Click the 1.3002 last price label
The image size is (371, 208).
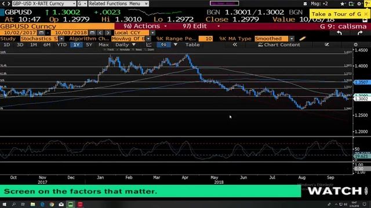coord(362,99)
